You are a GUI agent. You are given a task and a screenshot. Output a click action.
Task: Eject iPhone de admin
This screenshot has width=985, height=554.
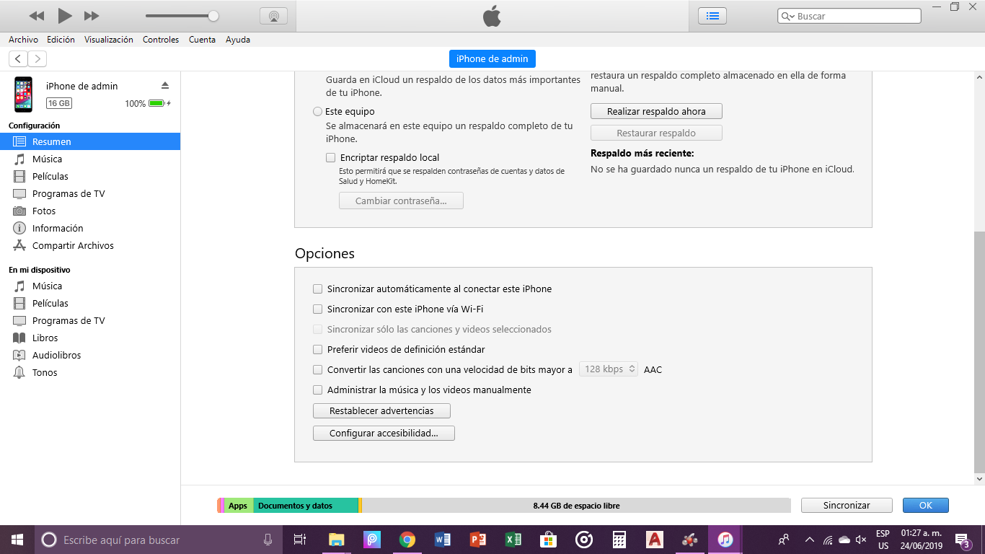(x=165, y=85)
